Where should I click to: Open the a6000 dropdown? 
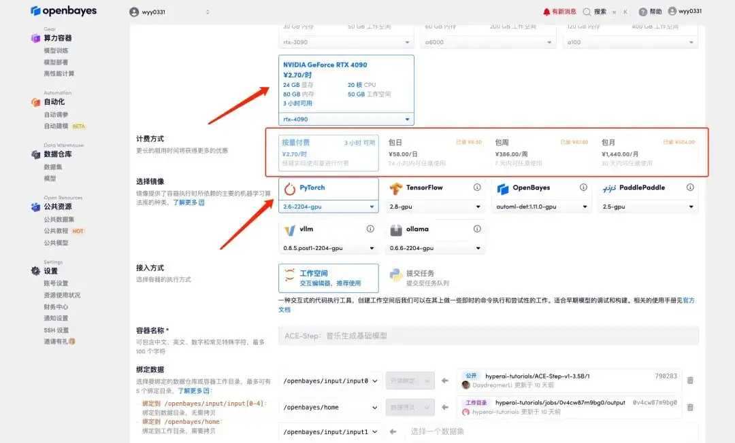(x=488, y=42)
